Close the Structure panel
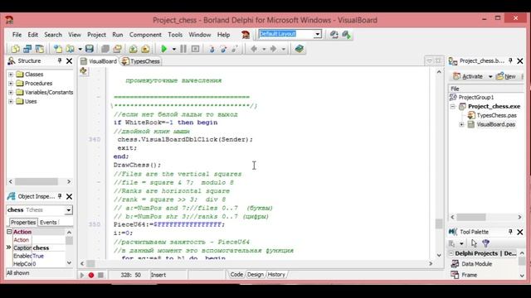The height and width of the screenshot is (298, 531). [69, 61]
